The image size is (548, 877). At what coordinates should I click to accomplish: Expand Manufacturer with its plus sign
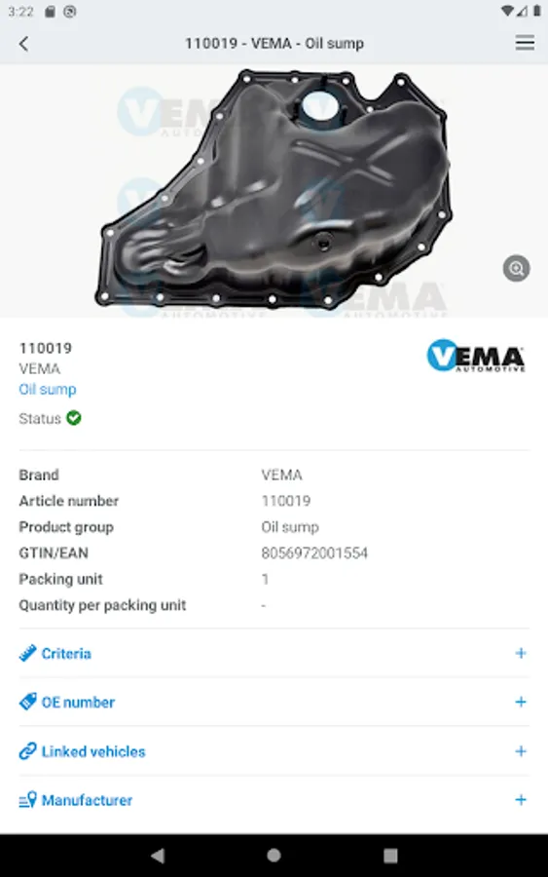pos(521,800)
